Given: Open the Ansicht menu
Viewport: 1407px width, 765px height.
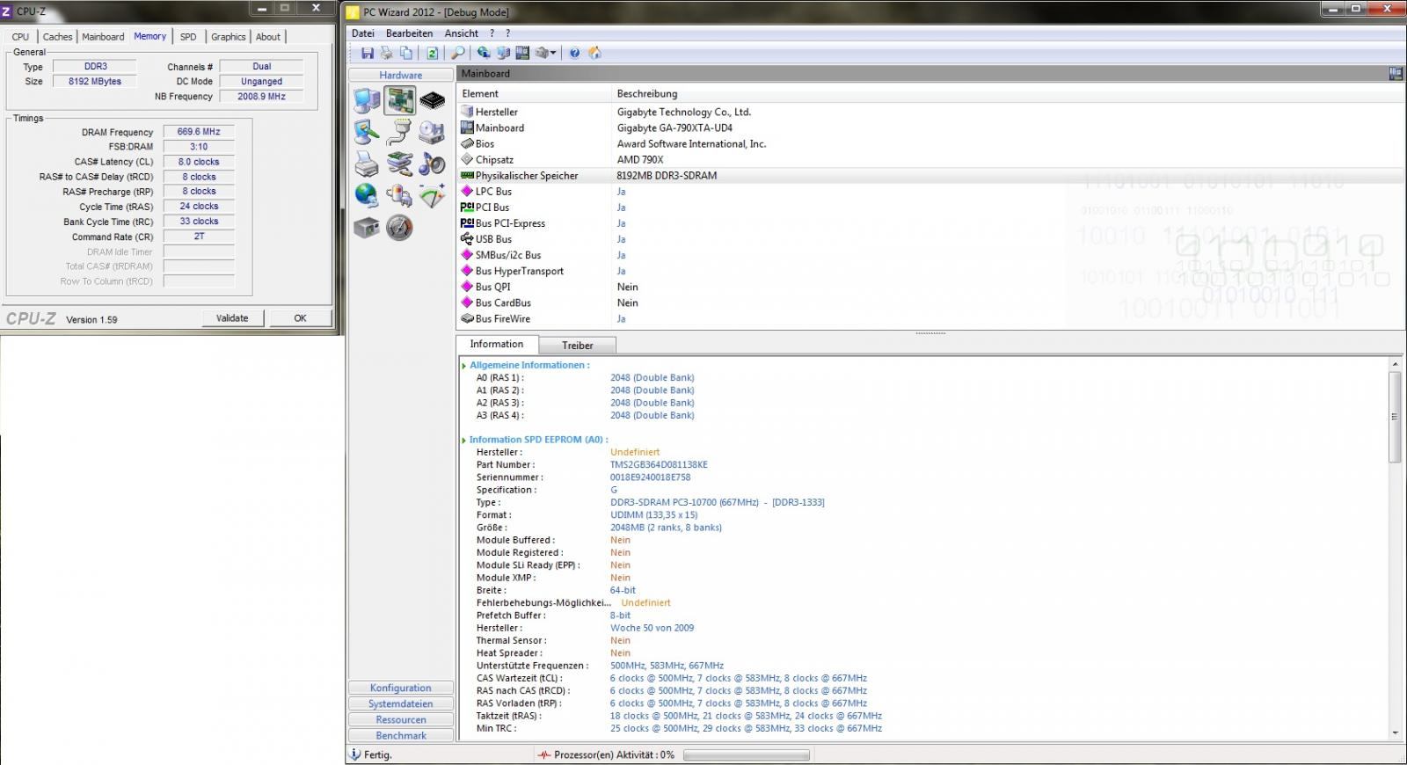Looking at the screenshot, I should click(x=462, y=33).
